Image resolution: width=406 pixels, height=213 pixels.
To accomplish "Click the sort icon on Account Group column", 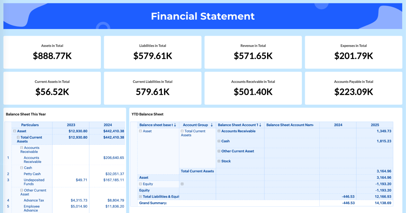I will [211, 125].
